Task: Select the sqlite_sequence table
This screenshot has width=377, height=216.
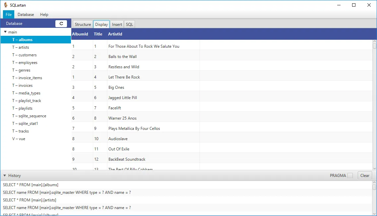Action: [36, 116]
